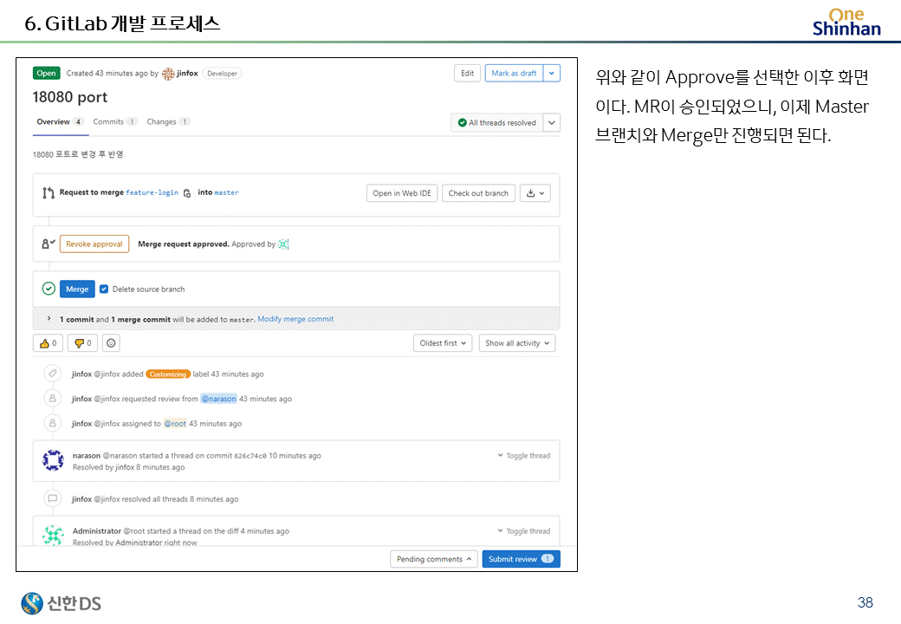901x624 pixels.
Task: Click the blue Merge button
Action: click(77, 289)
